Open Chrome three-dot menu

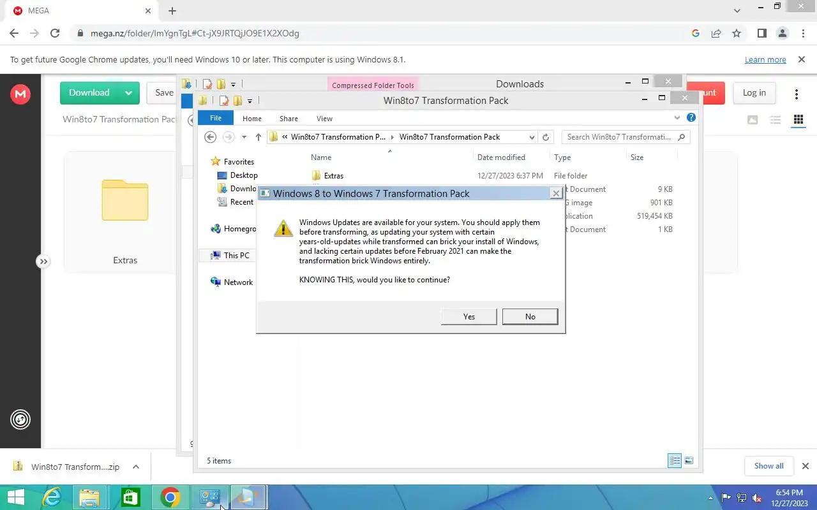pos(802,33)
